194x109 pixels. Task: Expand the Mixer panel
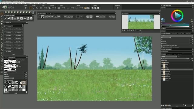pos(164,29)
